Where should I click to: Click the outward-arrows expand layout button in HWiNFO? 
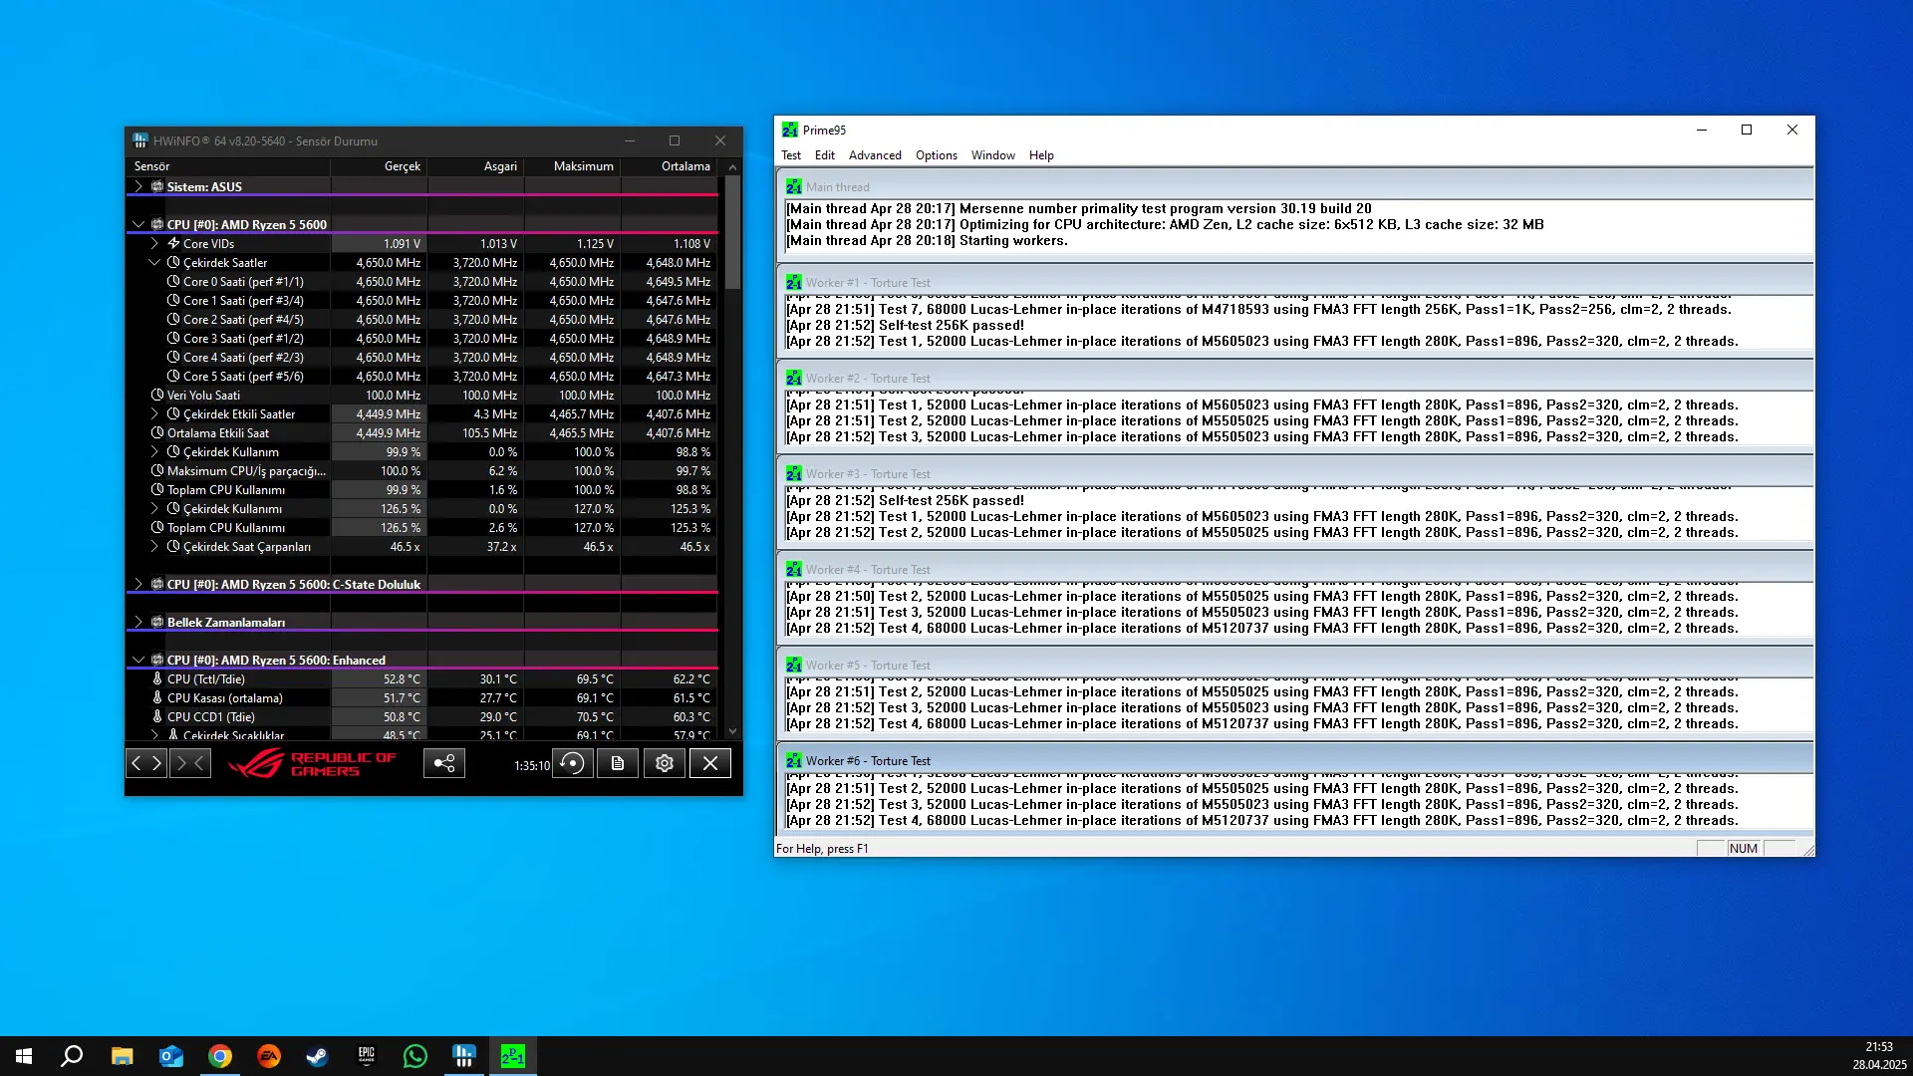point(146,763)
